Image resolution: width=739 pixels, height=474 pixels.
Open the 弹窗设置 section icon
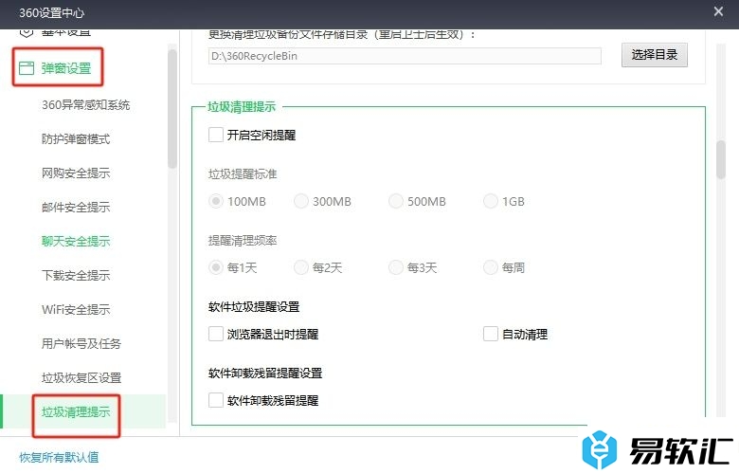point(27,68)
